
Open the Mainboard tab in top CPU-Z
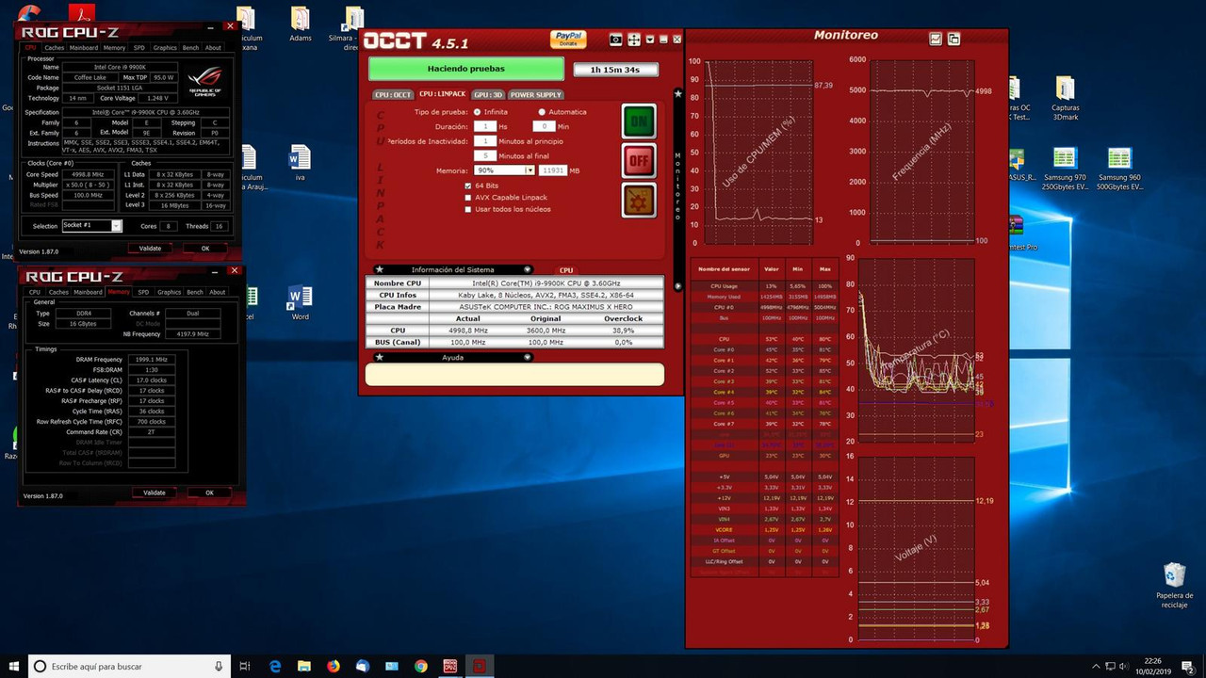tap(84, 47)
